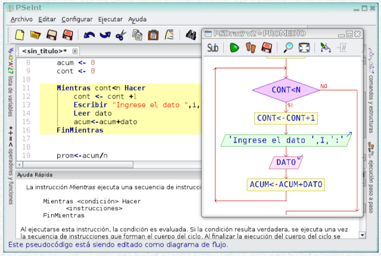Paste with the clipboard icon

pyautogui.click(x=154, y=35)
